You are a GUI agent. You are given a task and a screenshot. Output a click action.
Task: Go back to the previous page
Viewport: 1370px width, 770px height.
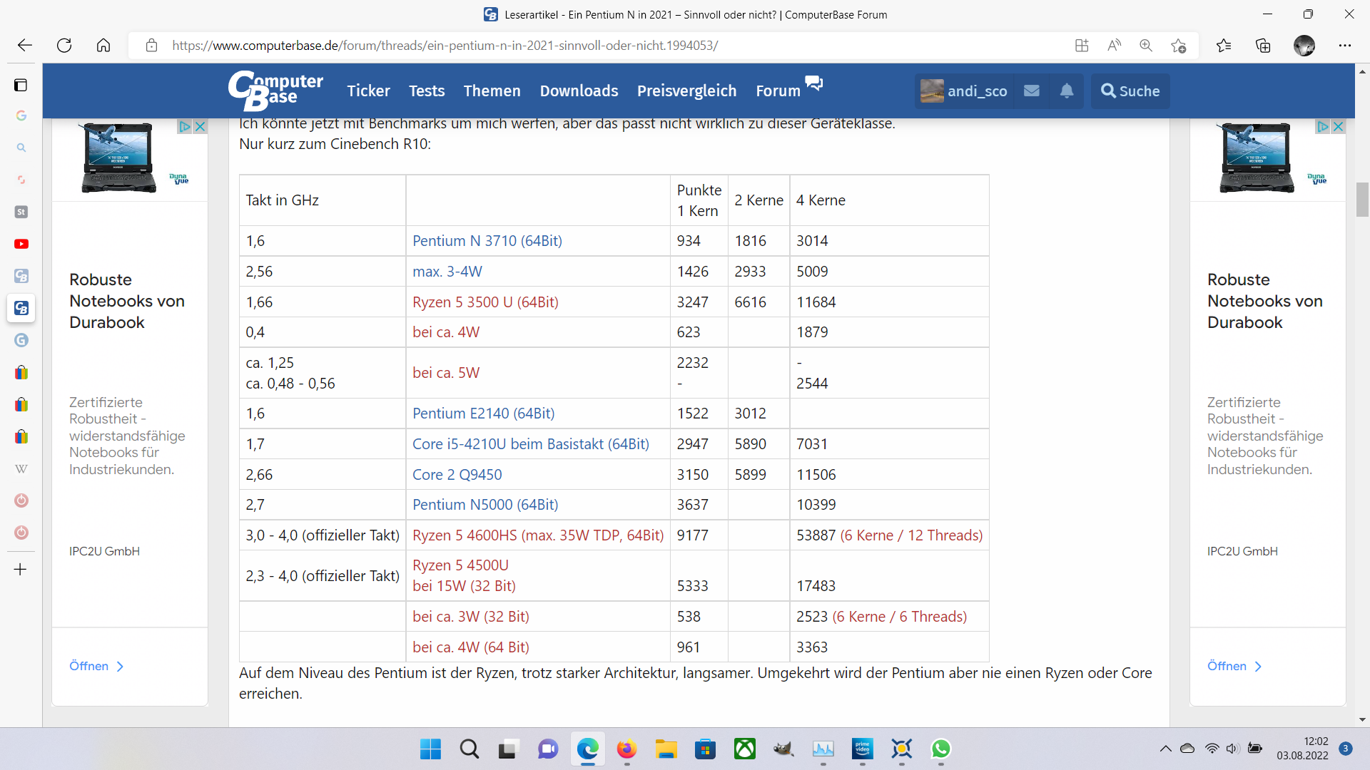(25, 46)
